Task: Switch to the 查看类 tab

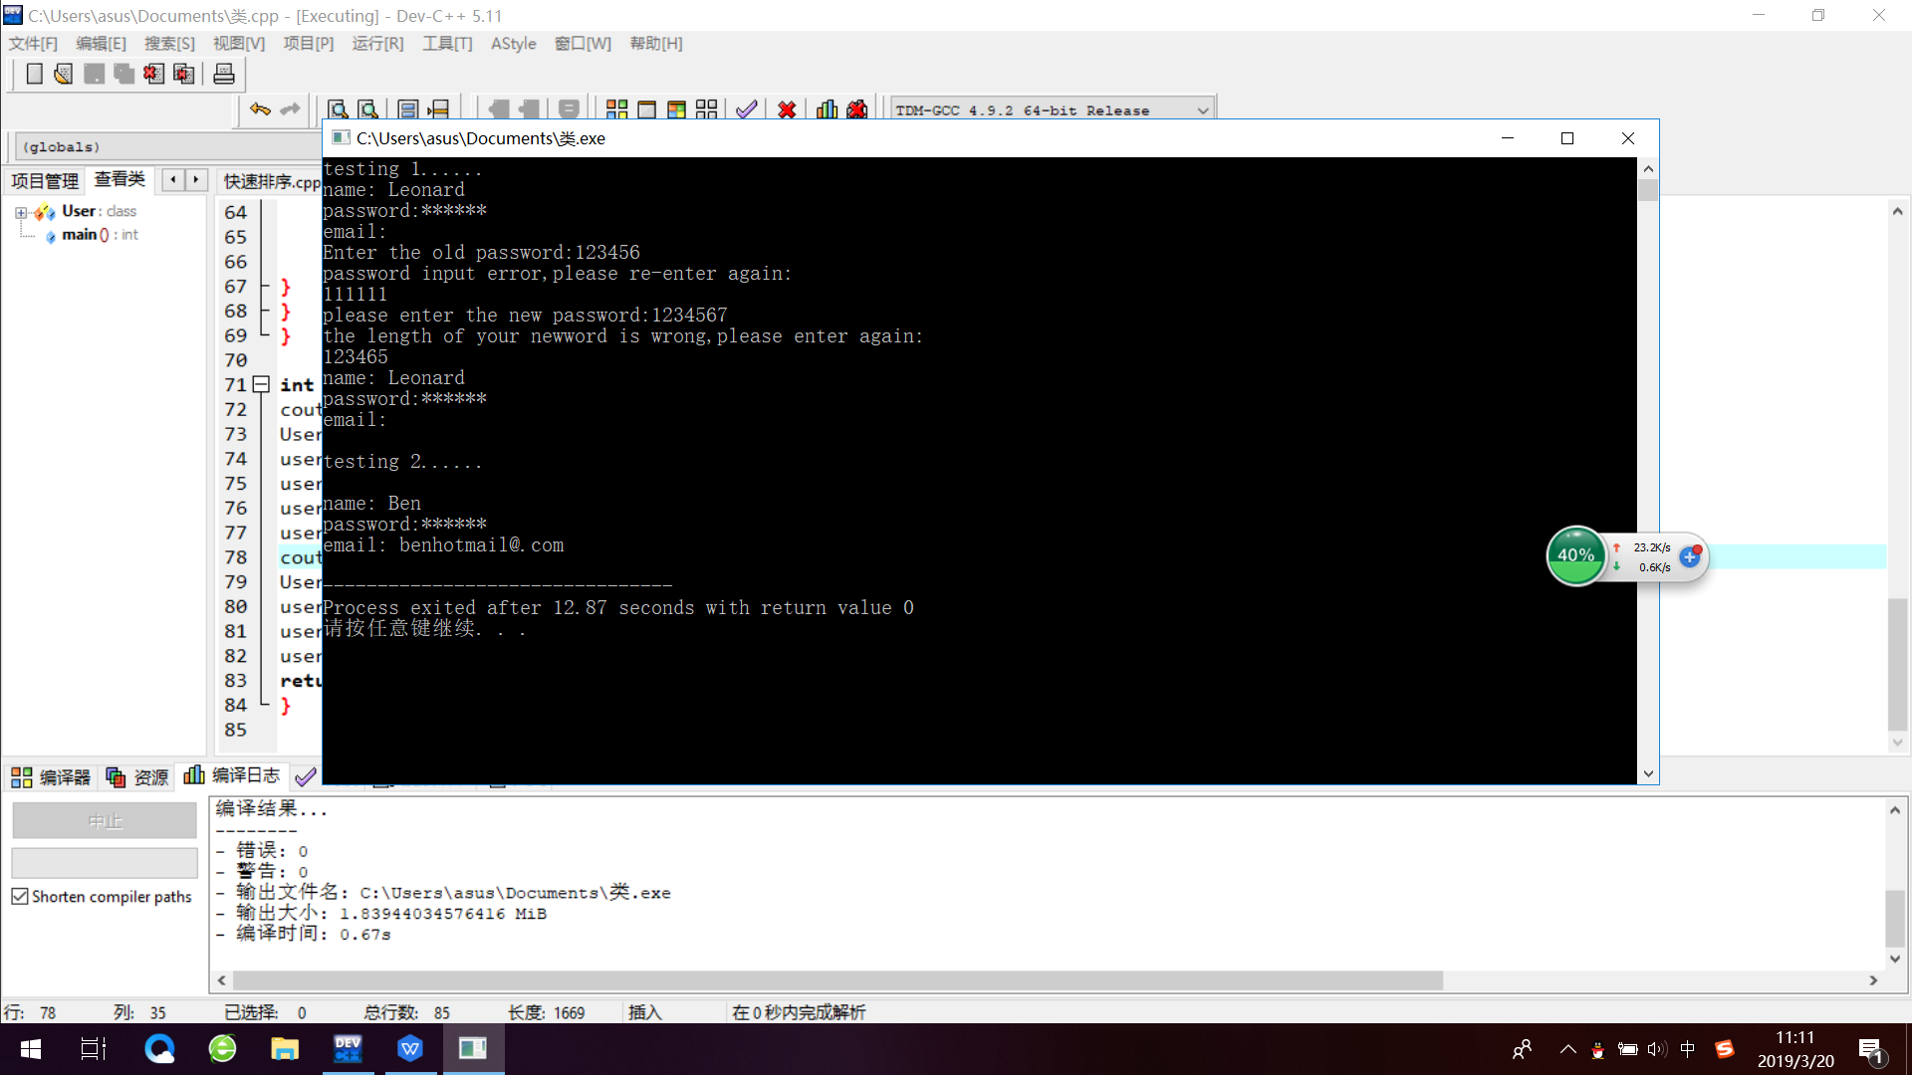Action: click(119, 179)
